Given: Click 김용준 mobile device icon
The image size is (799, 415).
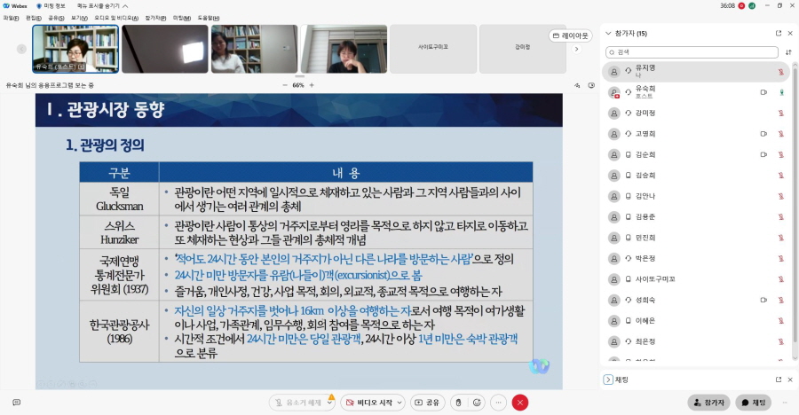Looking at the screenshot, I should (629, 217).
